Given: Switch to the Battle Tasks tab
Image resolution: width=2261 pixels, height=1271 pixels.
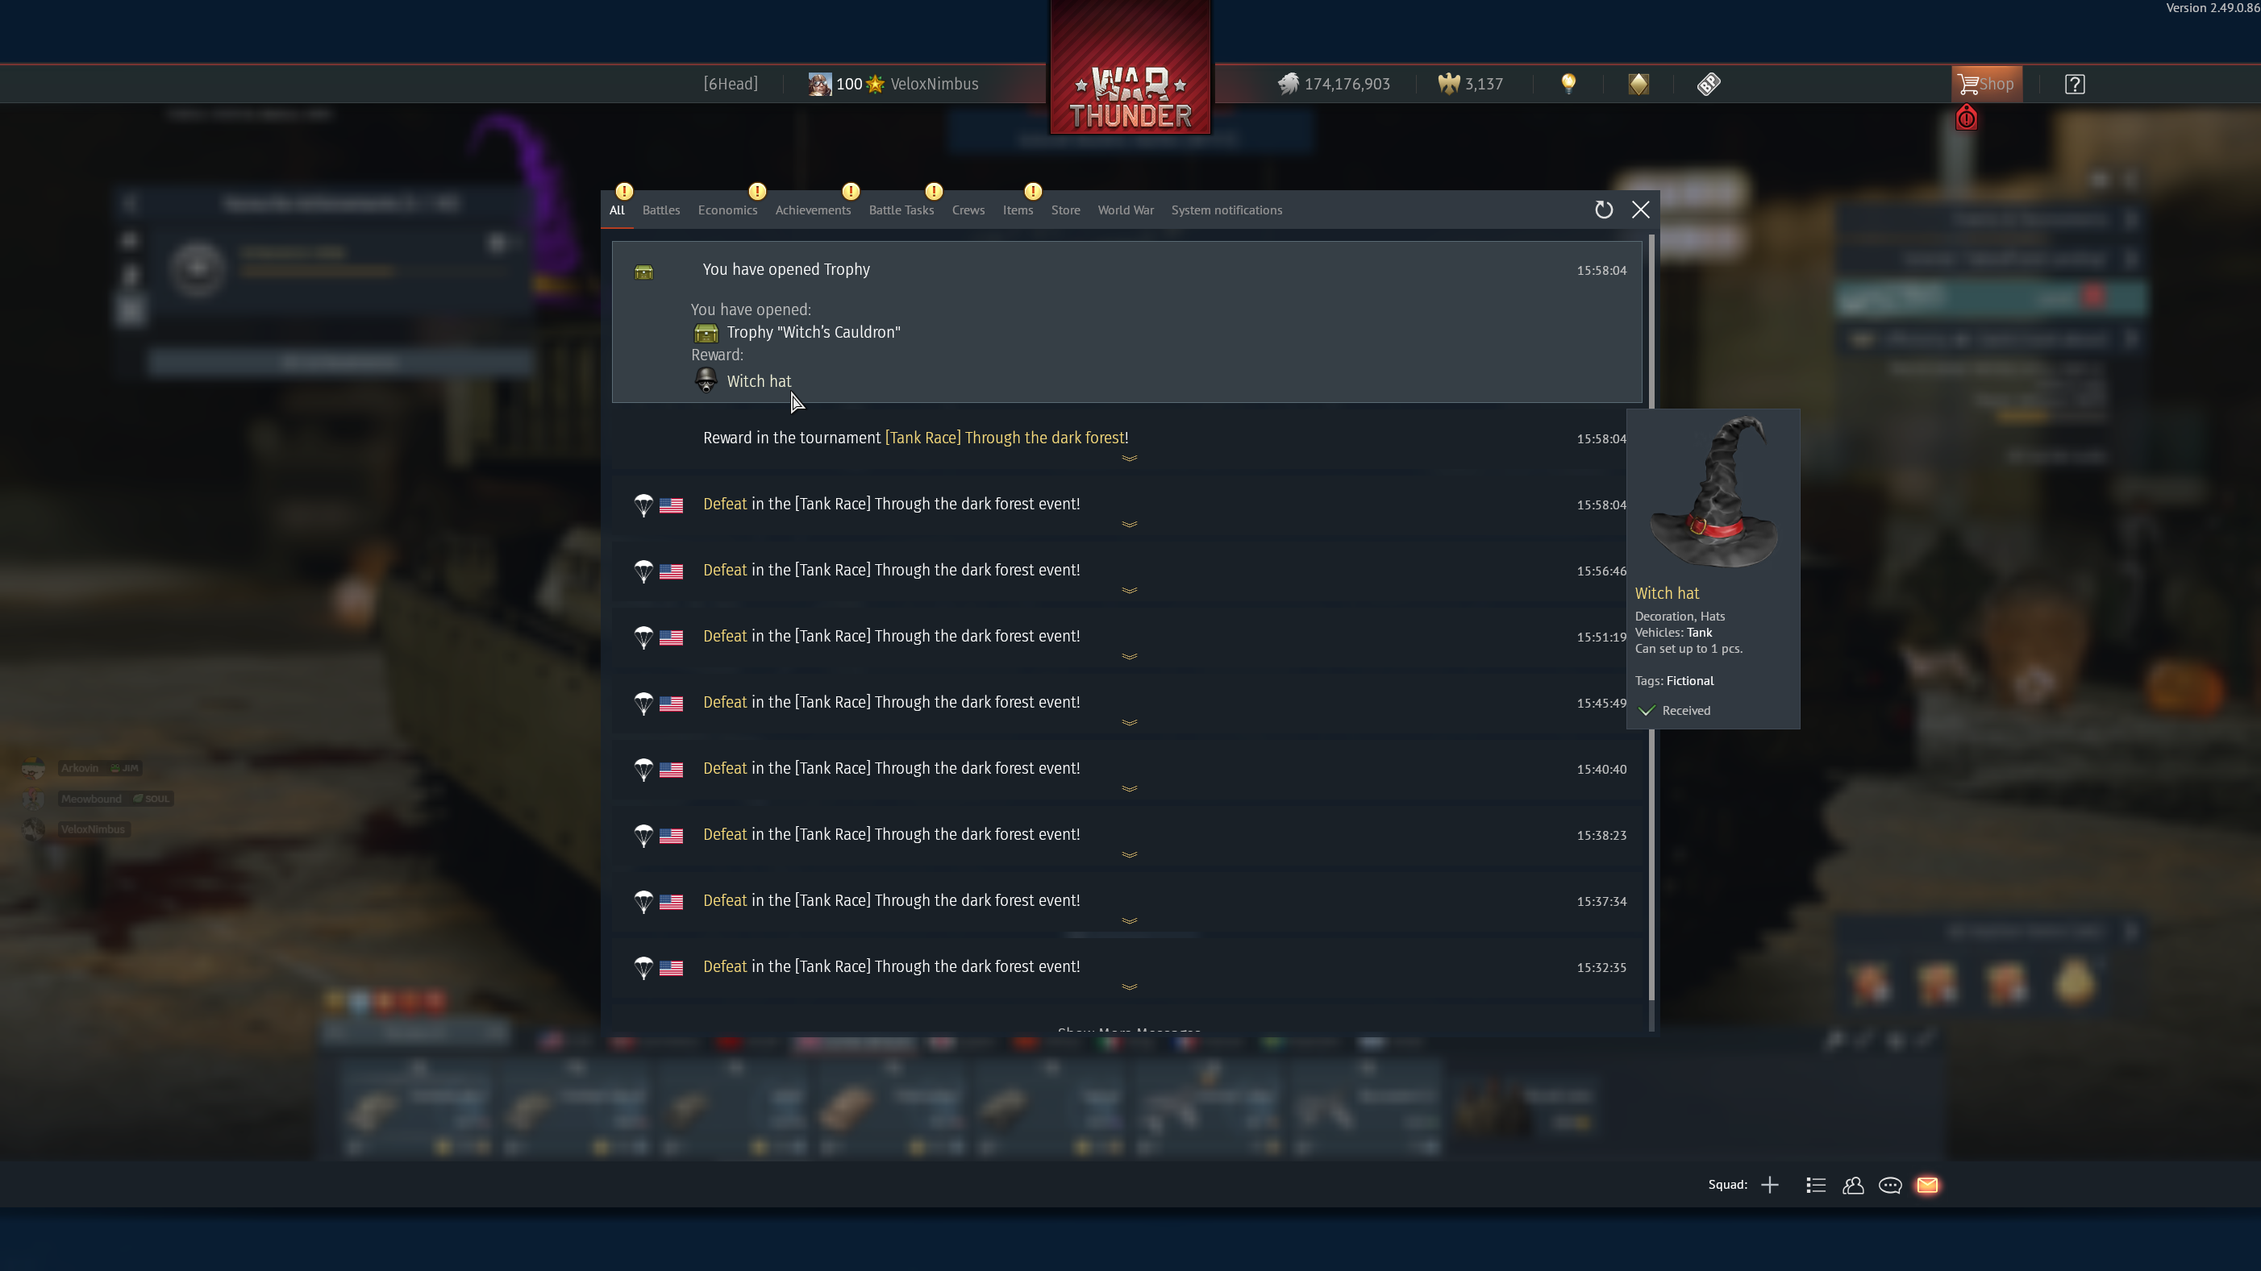Looking at the screenshot, I should point(901,210).
